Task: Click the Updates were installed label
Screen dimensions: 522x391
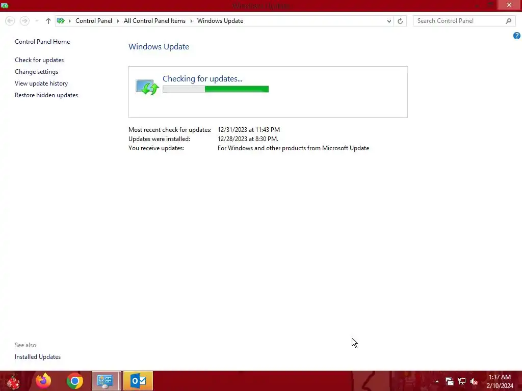Action: point(159,139)
